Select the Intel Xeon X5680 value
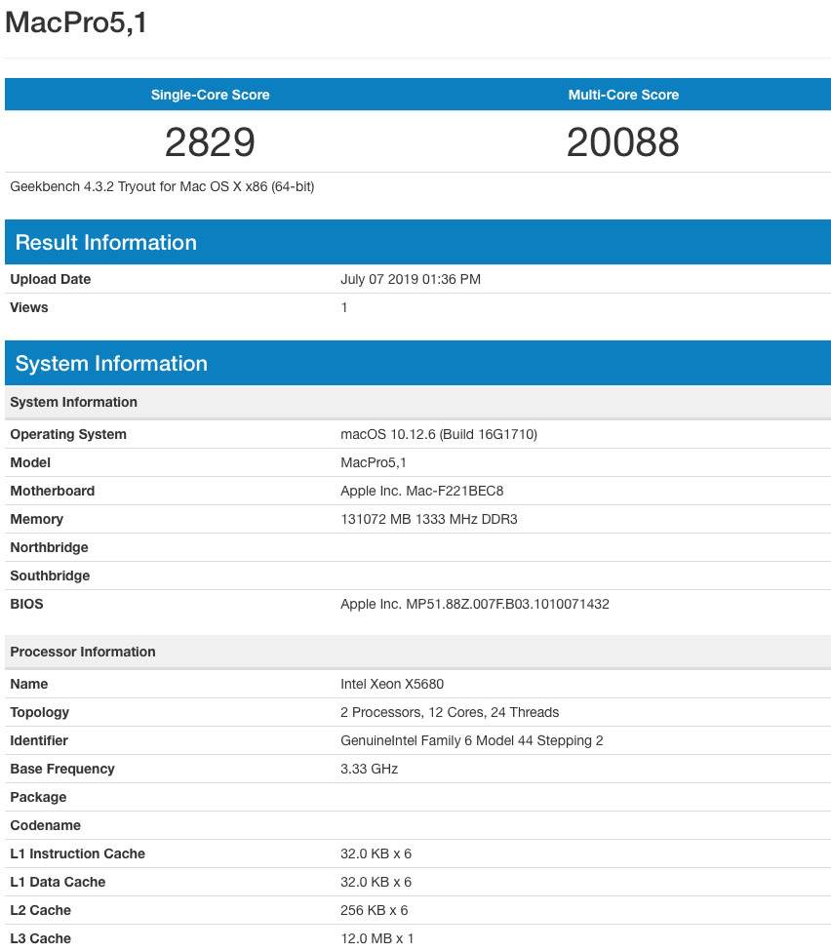This screenshot has height=952, width=831. 392,684
